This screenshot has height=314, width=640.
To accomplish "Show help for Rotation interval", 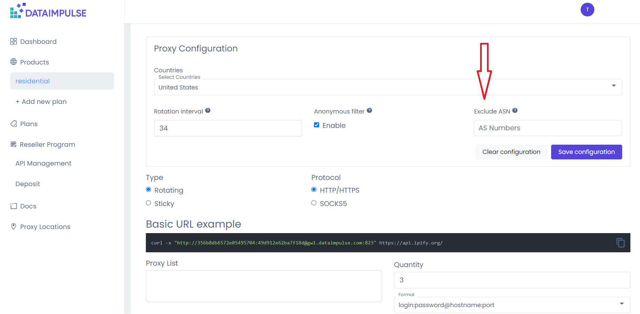I will coord(208,111).
